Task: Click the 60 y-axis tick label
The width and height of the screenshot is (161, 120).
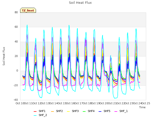Action: click(16, 27)
